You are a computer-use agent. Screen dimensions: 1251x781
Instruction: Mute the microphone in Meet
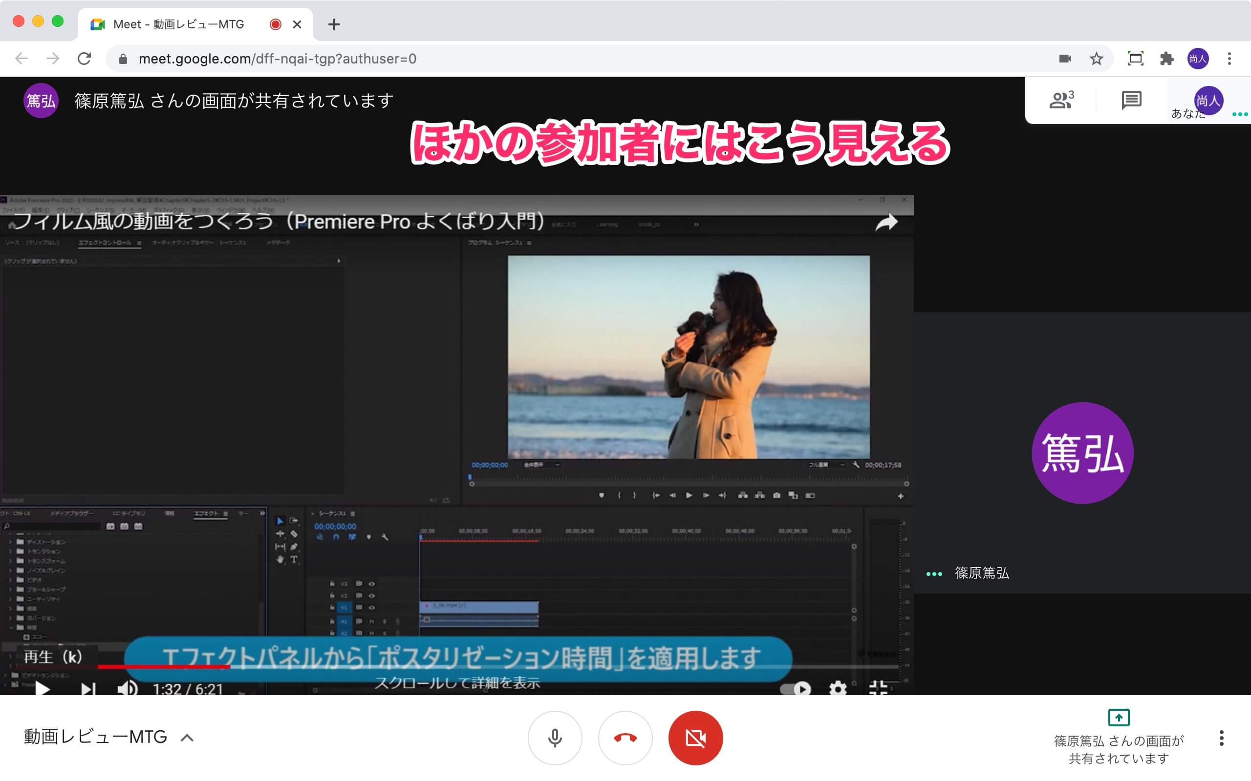tap(555, 738)
